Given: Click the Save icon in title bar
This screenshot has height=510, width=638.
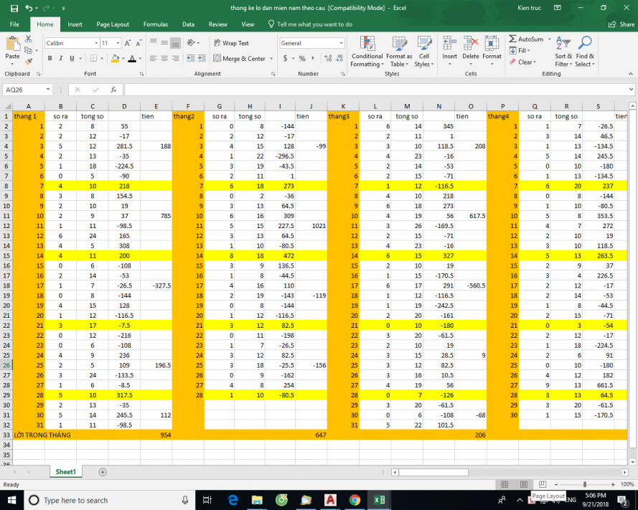Looking at the screenshot, I should [14, 8].
